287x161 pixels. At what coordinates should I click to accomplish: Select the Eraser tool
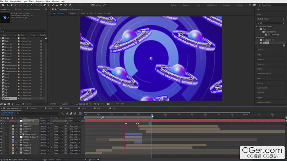(61, 5)
